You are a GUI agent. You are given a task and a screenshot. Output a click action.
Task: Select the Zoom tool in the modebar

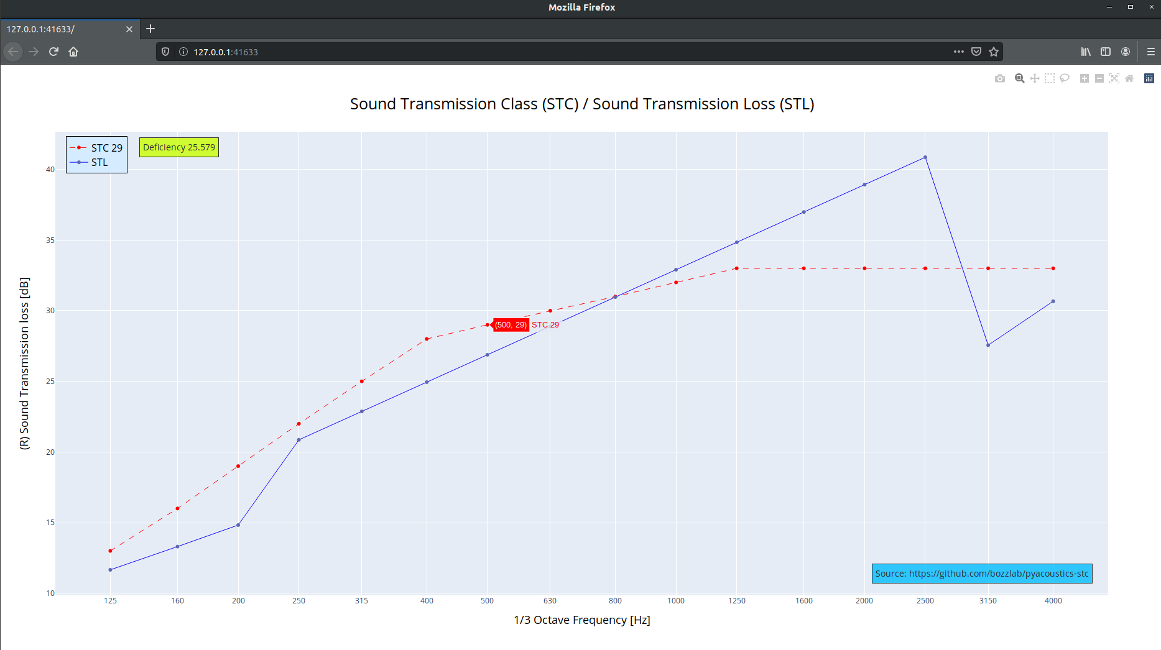click(x=1019, y=78)
